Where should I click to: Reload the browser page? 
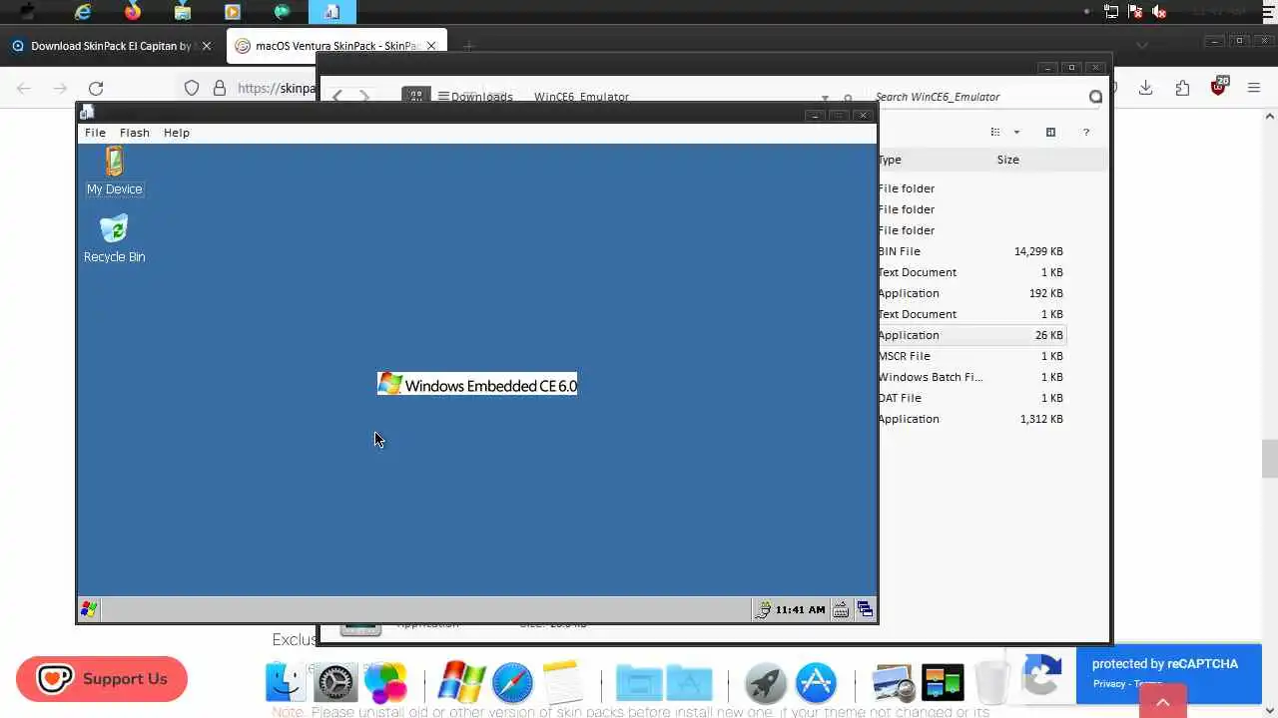tap(96, 88)
